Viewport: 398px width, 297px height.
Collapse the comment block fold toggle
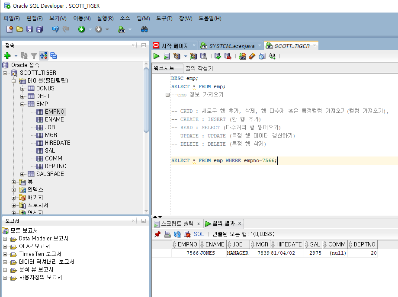pyautogui.click(x=167, y=95)
